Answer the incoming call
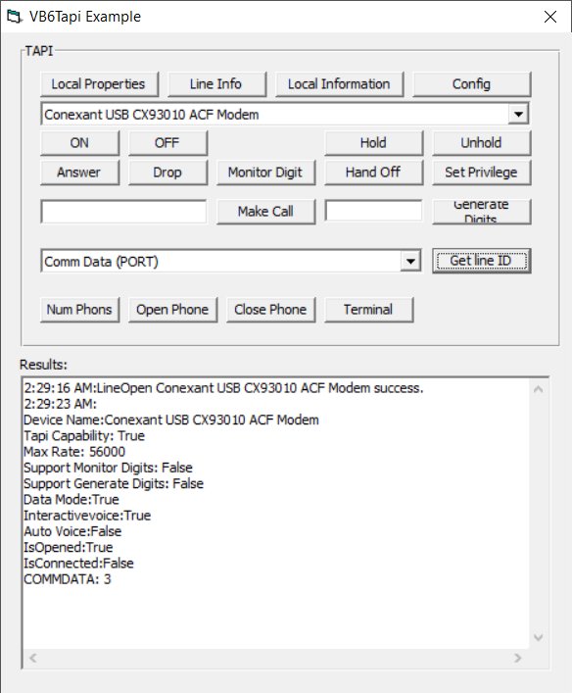The image size is (572, 693). pyautogui.click(x=79, y=173)
